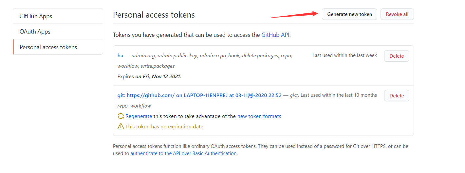
Task: Click the no-expiration warning triangle icon
Action: tap(121, 126)
